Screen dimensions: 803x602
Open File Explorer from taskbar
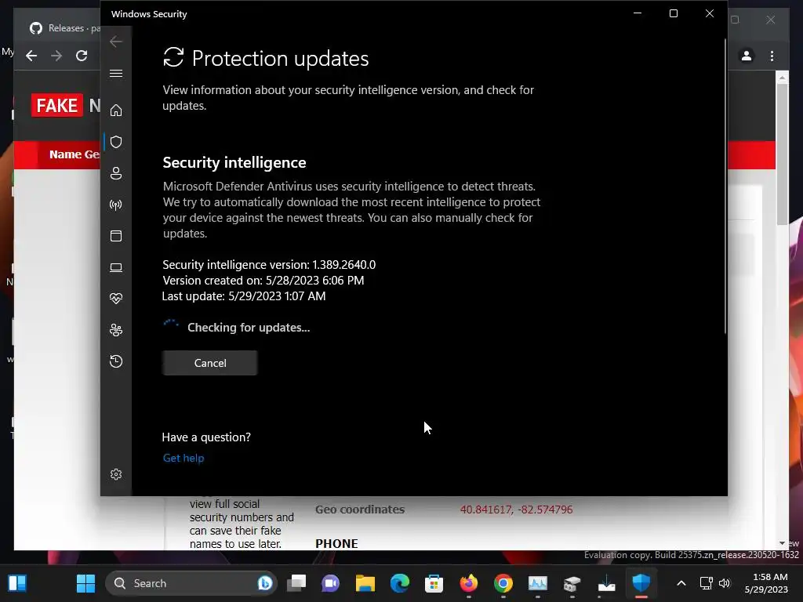(x=365, y=583)
